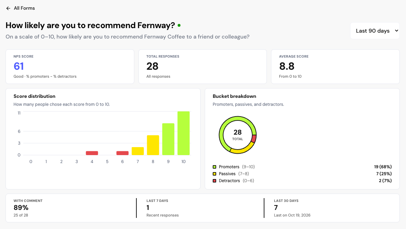Click the back arrow icon beside All Forms
The width and height of the screenshot is (406, 229).
[x=8, y=8]
